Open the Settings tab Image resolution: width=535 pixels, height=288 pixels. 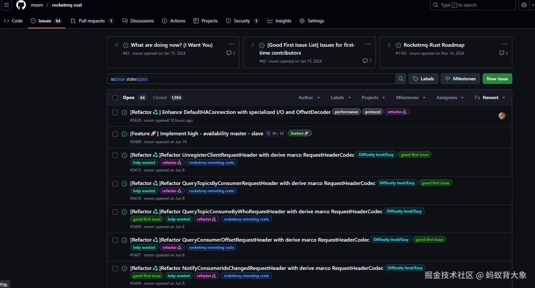click(x=312, y=21)
